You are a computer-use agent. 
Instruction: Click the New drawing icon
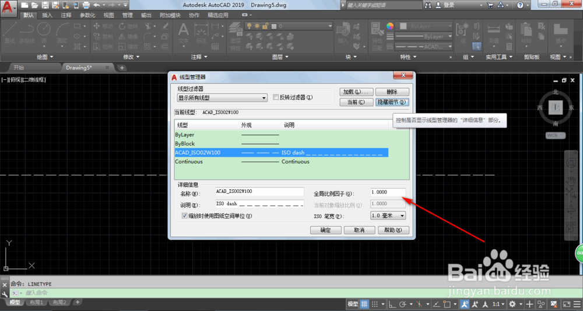pos(24,5)
